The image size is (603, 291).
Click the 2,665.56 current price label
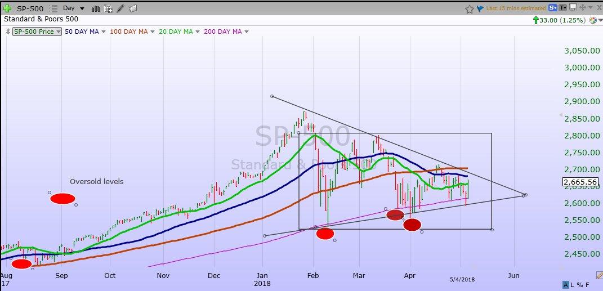tap(580, 182)
